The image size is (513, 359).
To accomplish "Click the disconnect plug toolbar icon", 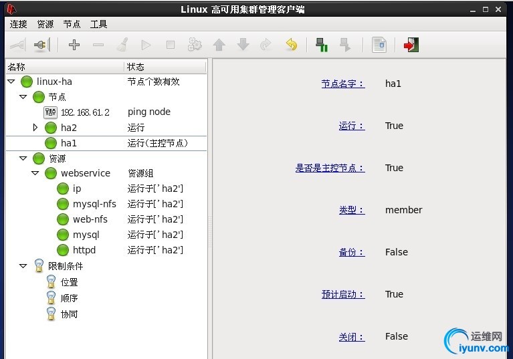I will coord(42,45).
